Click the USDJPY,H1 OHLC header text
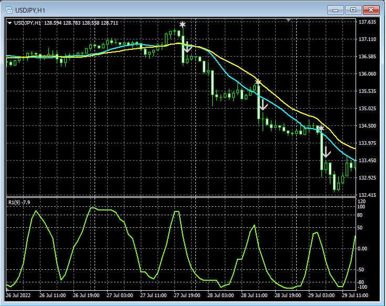 (x=66, y=23)
